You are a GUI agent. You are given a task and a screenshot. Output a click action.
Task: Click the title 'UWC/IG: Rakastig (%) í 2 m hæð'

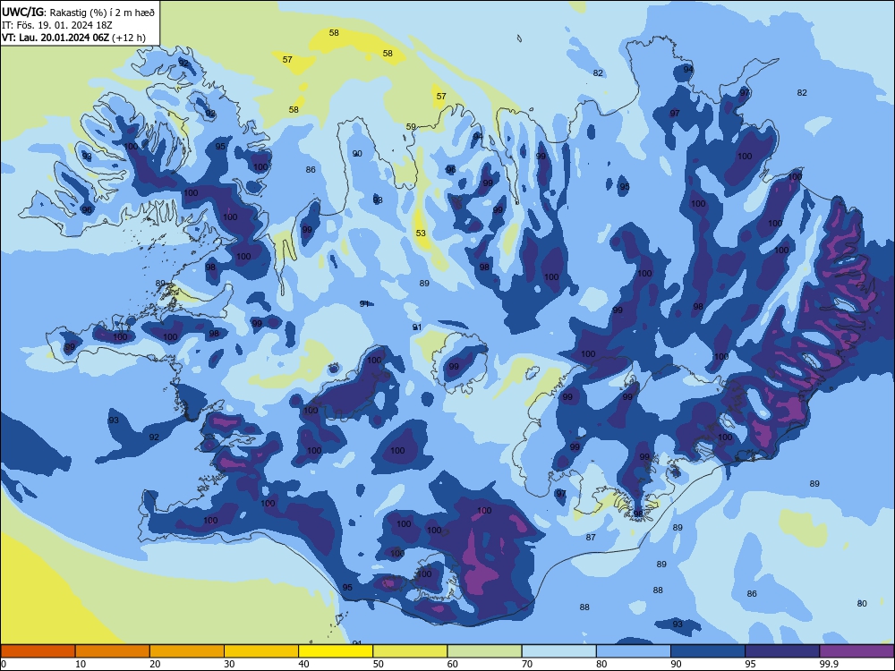(x=78, y=12)
